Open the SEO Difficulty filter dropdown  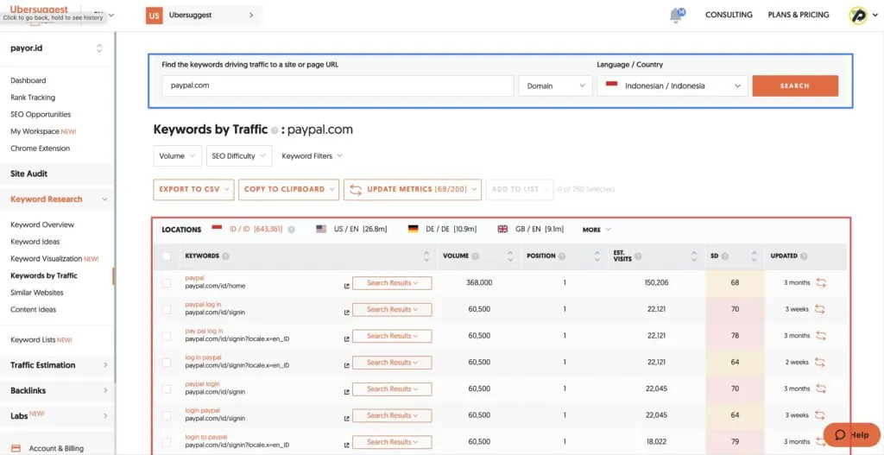[239, 155]
